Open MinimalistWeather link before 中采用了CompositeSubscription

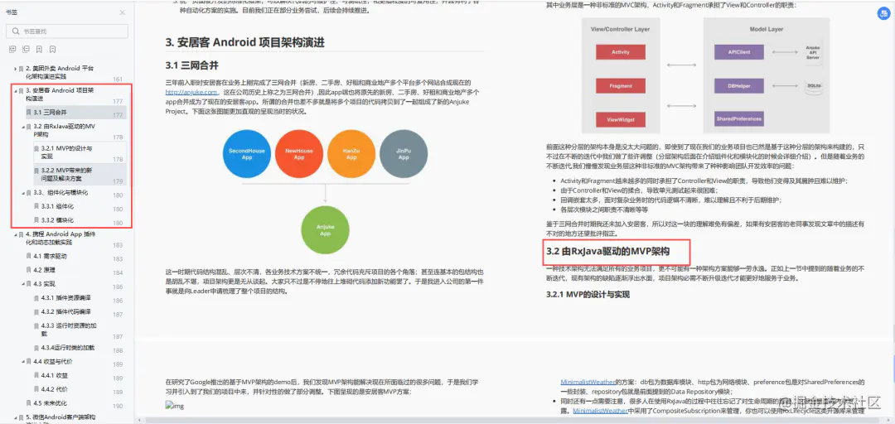coord(600,411)
